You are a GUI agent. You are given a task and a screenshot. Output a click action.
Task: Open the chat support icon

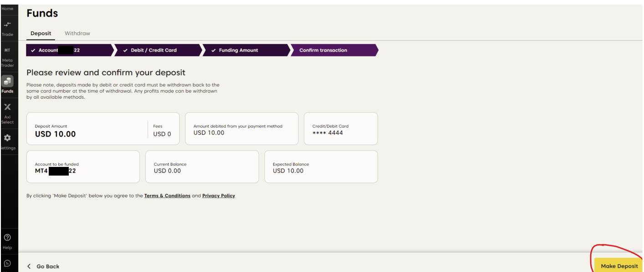point(7,263)
